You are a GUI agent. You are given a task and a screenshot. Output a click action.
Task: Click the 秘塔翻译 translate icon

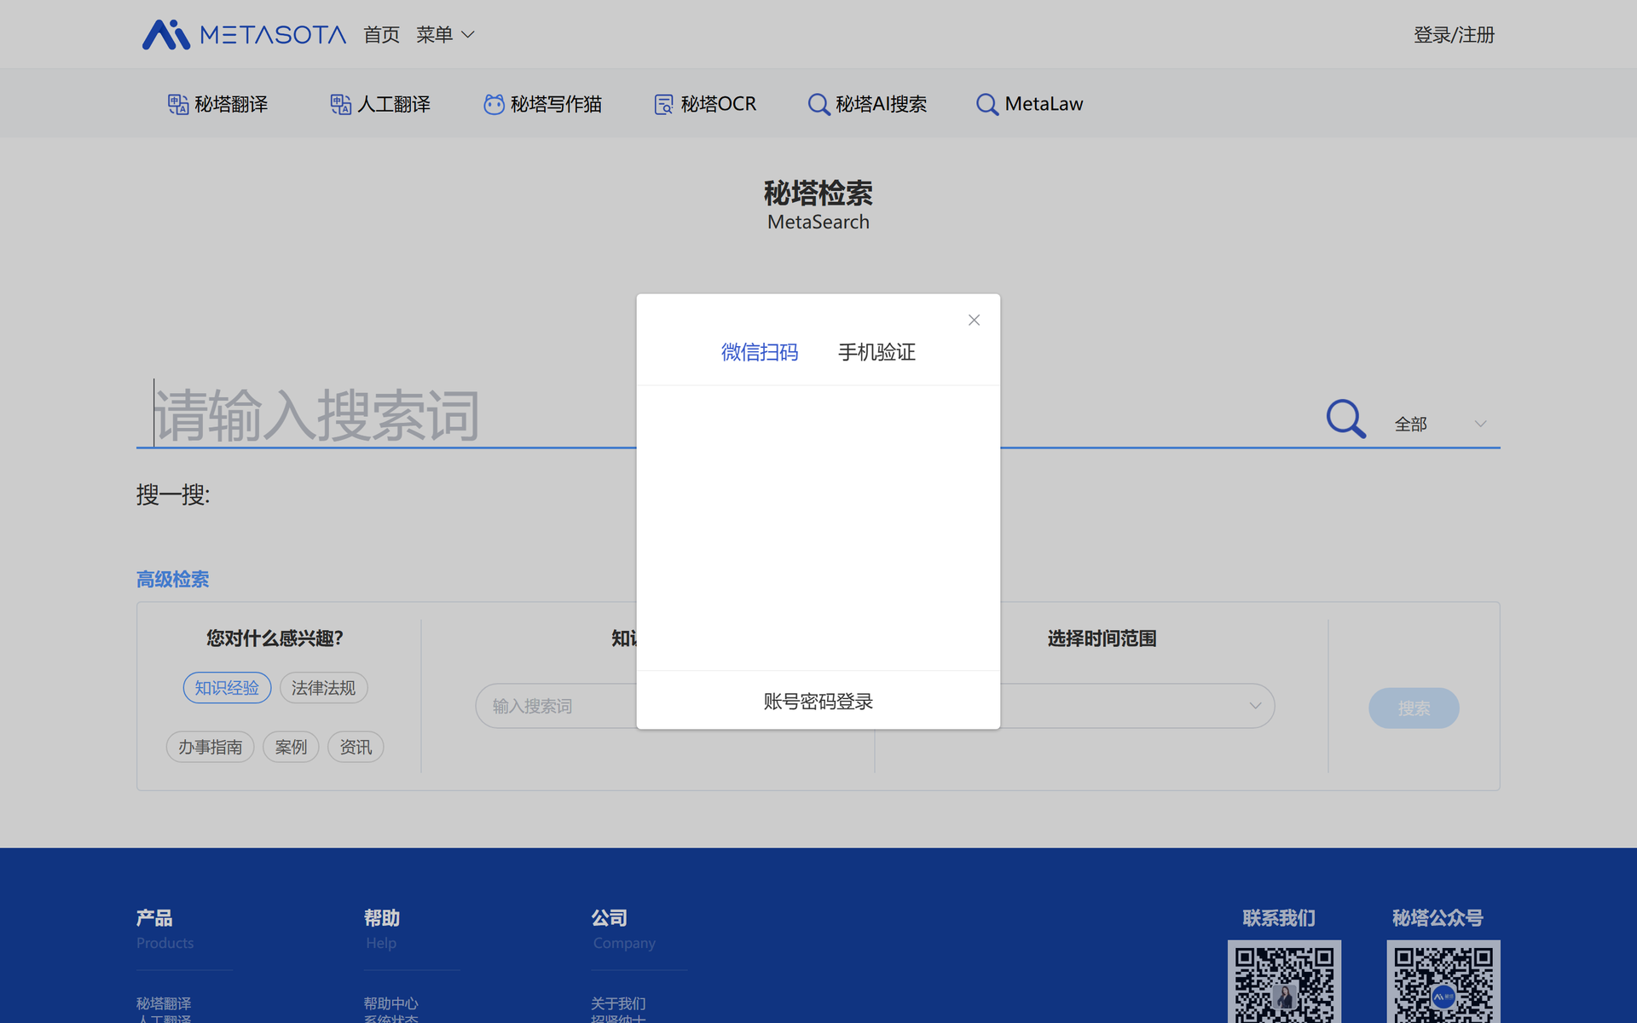tap(177, 104)
